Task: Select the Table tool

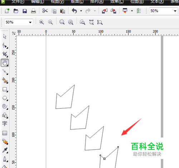Action: pos(5,133)
